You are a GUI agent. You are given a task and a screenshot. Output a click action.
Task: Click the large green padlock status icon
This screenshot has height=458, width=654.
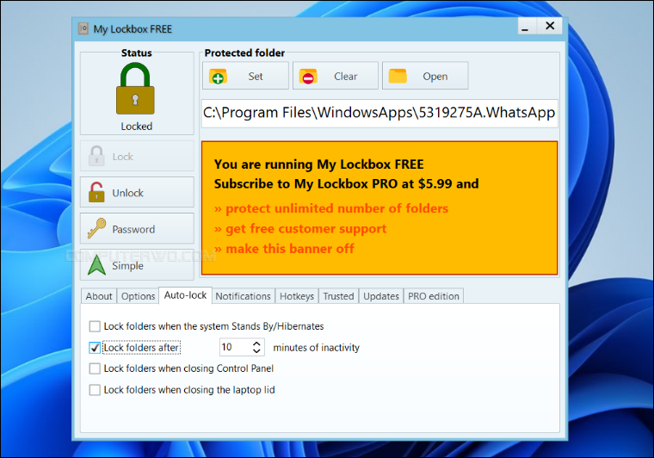pyautogui.click(x=136, y=89)
